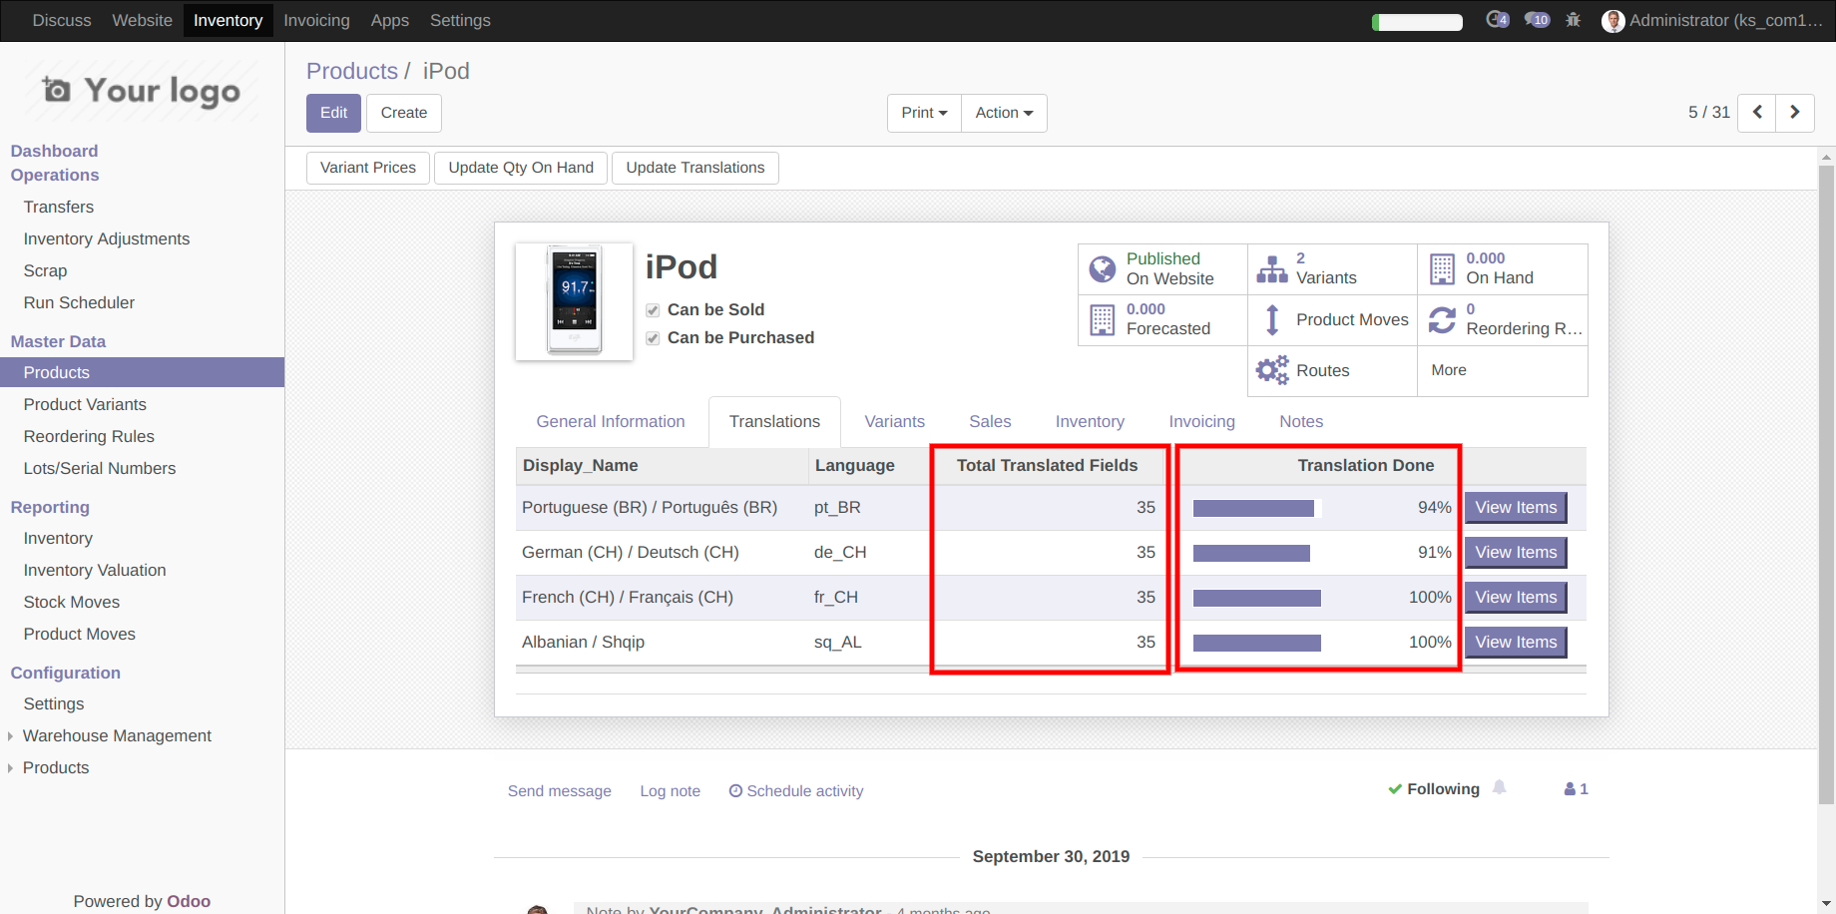Click the green check Following icon
The image size is (1836, 914).
[1395, 789]
